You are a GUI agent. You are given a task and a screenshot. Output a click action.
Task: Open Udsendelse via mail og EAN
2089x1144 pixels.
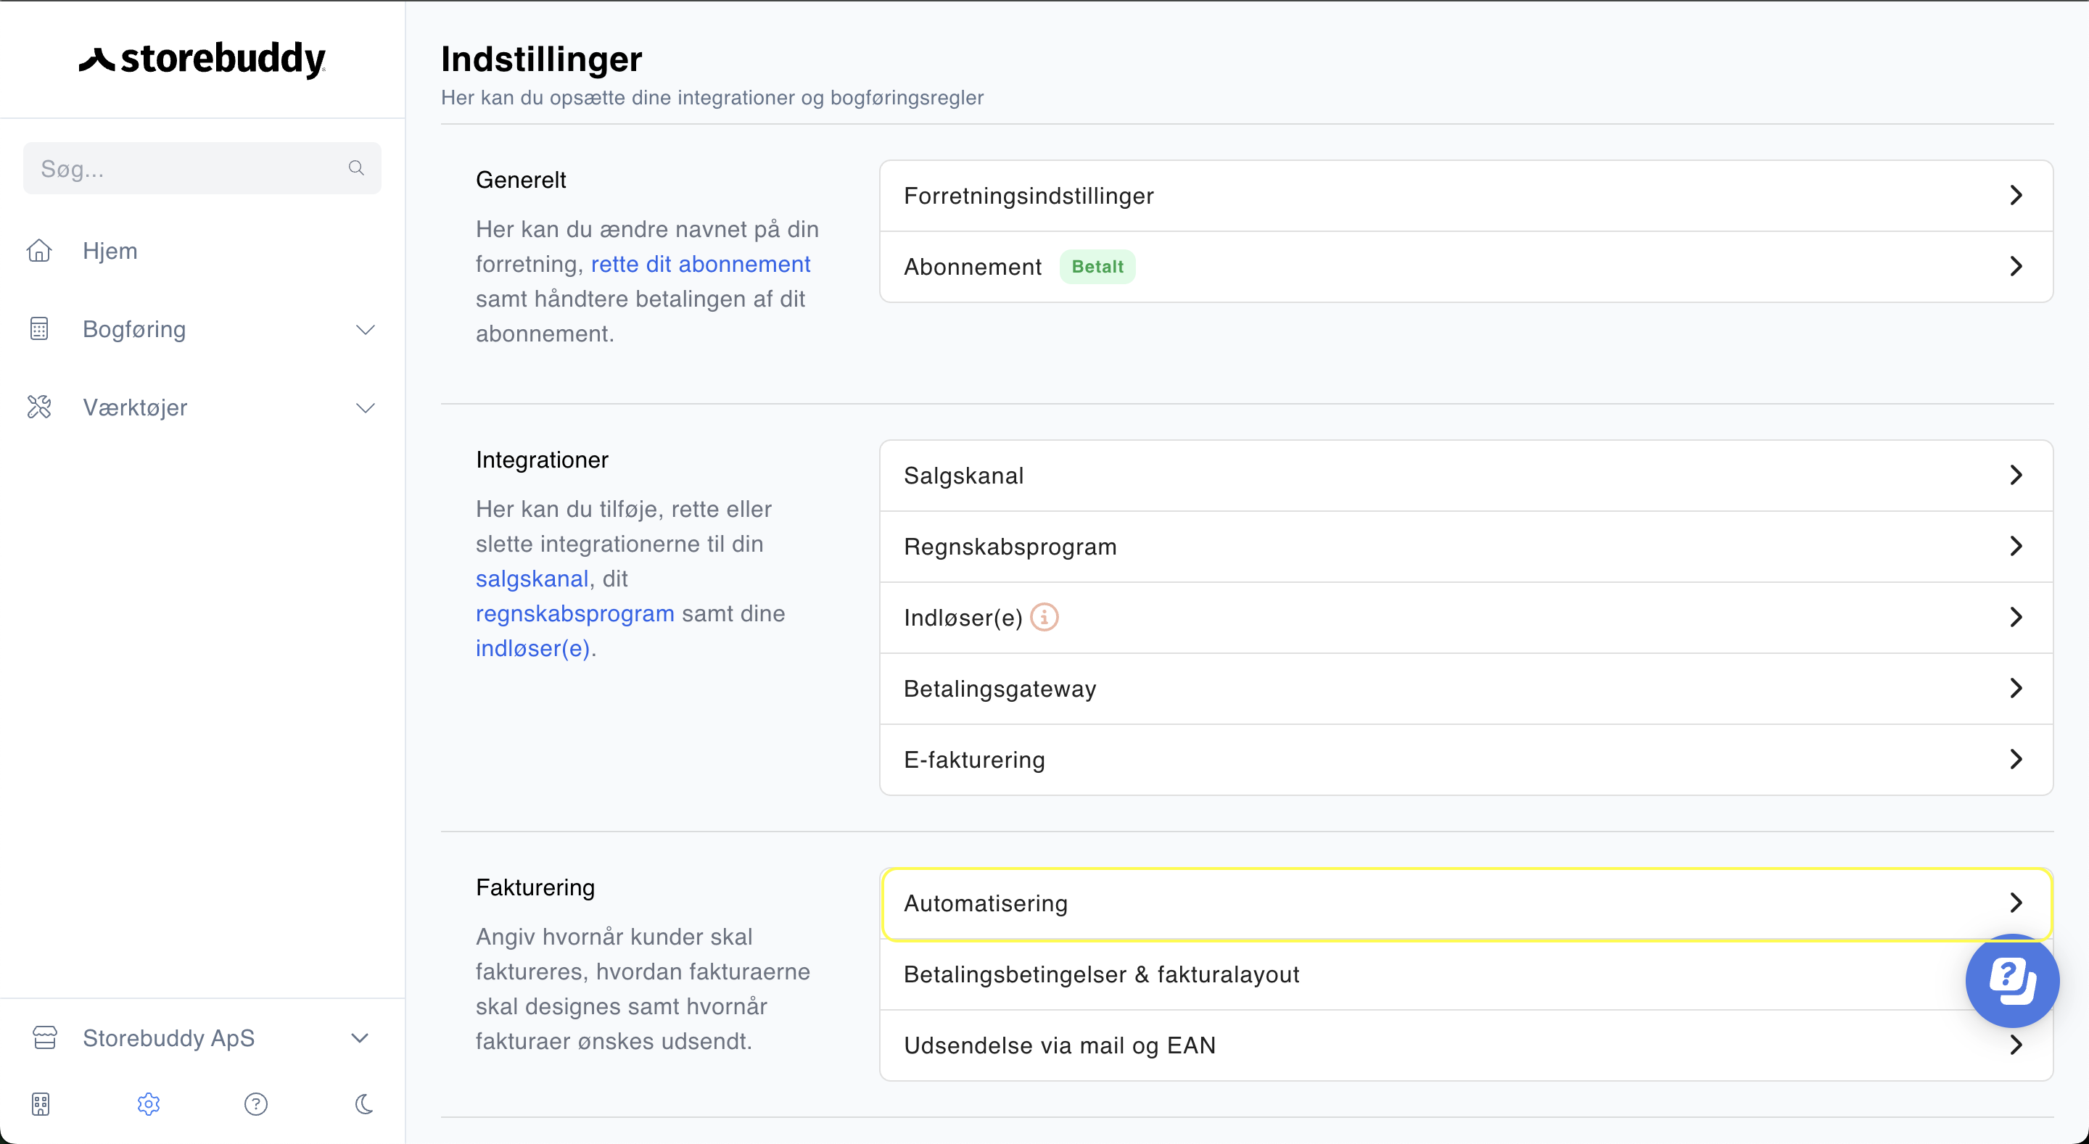point(1466,1046)
